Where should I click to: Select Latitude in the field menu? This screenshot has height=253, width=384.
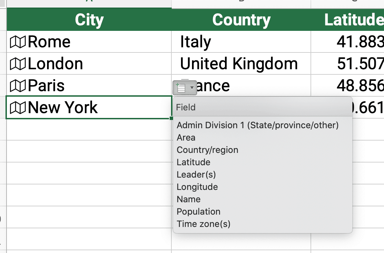(193, 162)
